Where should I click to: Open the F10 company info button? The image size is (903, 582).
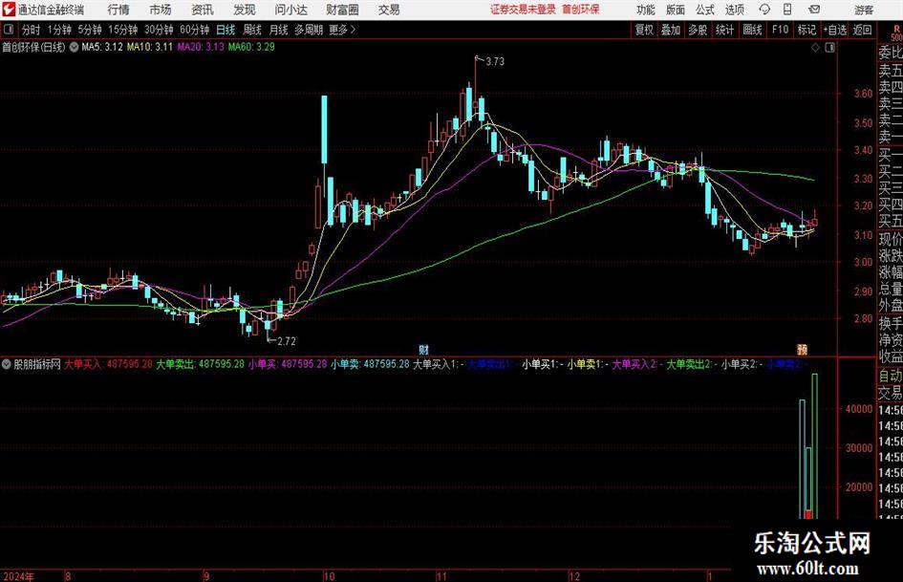click(781, 30)
